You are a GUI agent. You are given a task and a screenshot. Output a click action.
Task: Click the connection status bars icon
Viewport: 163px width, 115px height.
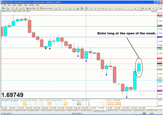[144, 113]
